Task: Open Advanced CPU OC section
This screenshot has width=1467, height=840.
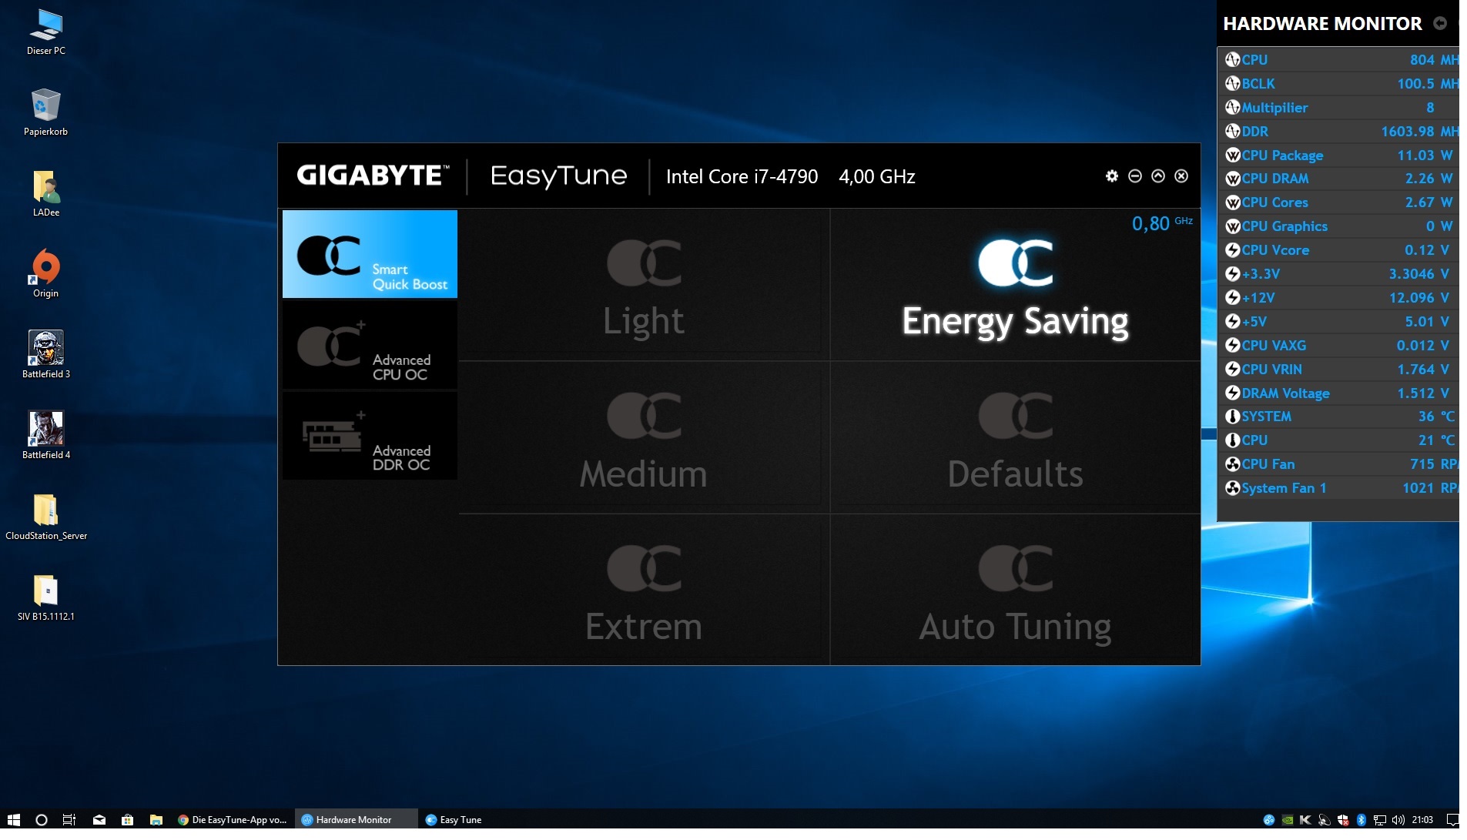Action: point(370,345)
